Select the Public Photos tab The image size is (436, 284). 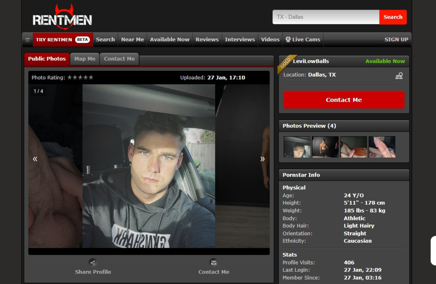point(47,59)
